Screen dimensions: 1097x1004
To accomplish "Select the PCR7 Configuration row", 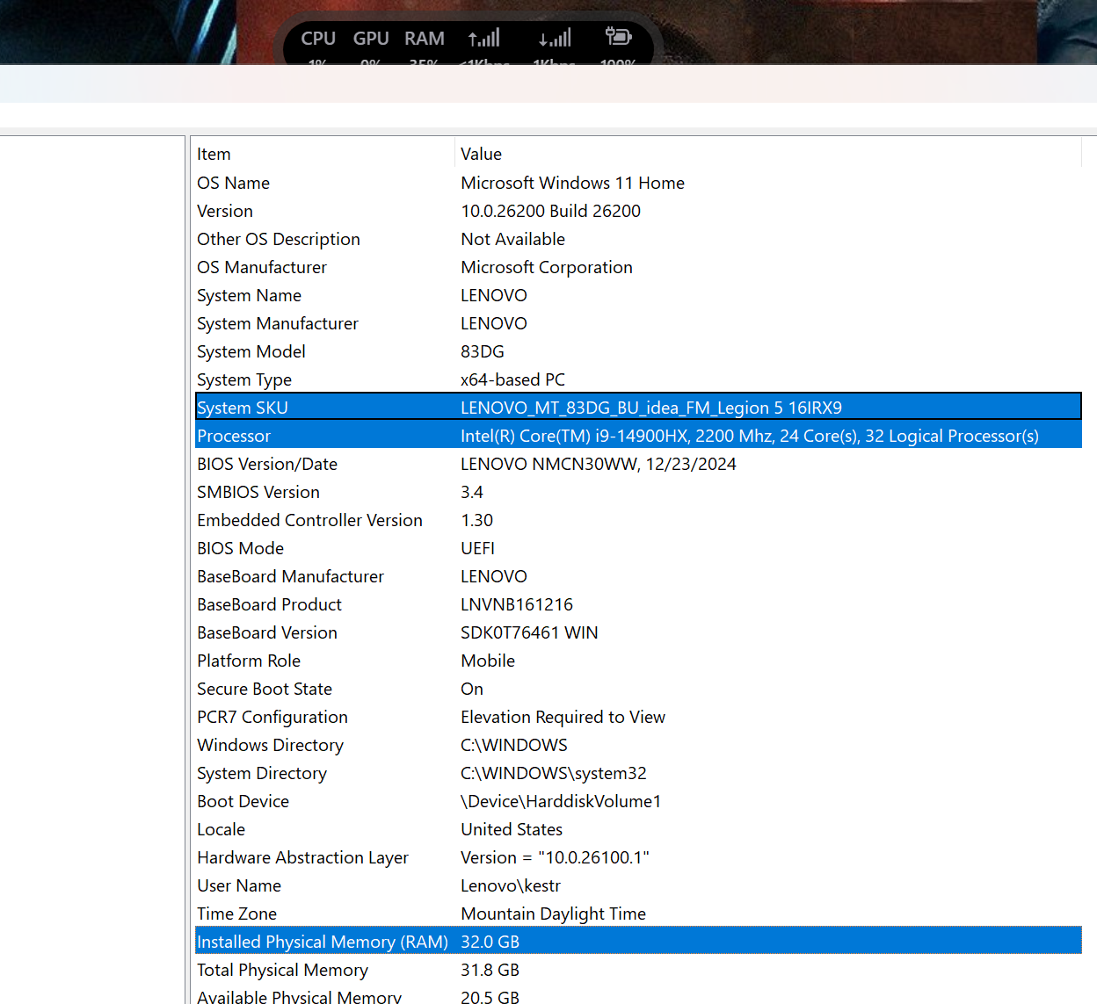I will pyautogui.click(x=638, y=717).
